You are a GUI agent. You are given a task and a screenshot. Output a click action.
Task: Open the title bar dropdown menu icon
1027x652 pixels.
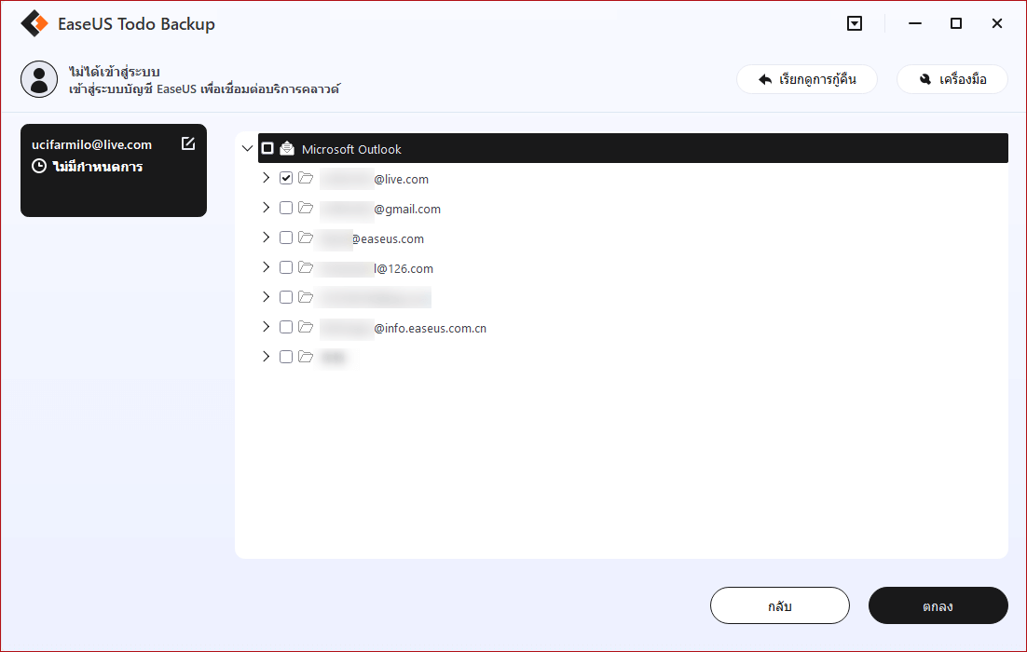click(x=854, y=23)
